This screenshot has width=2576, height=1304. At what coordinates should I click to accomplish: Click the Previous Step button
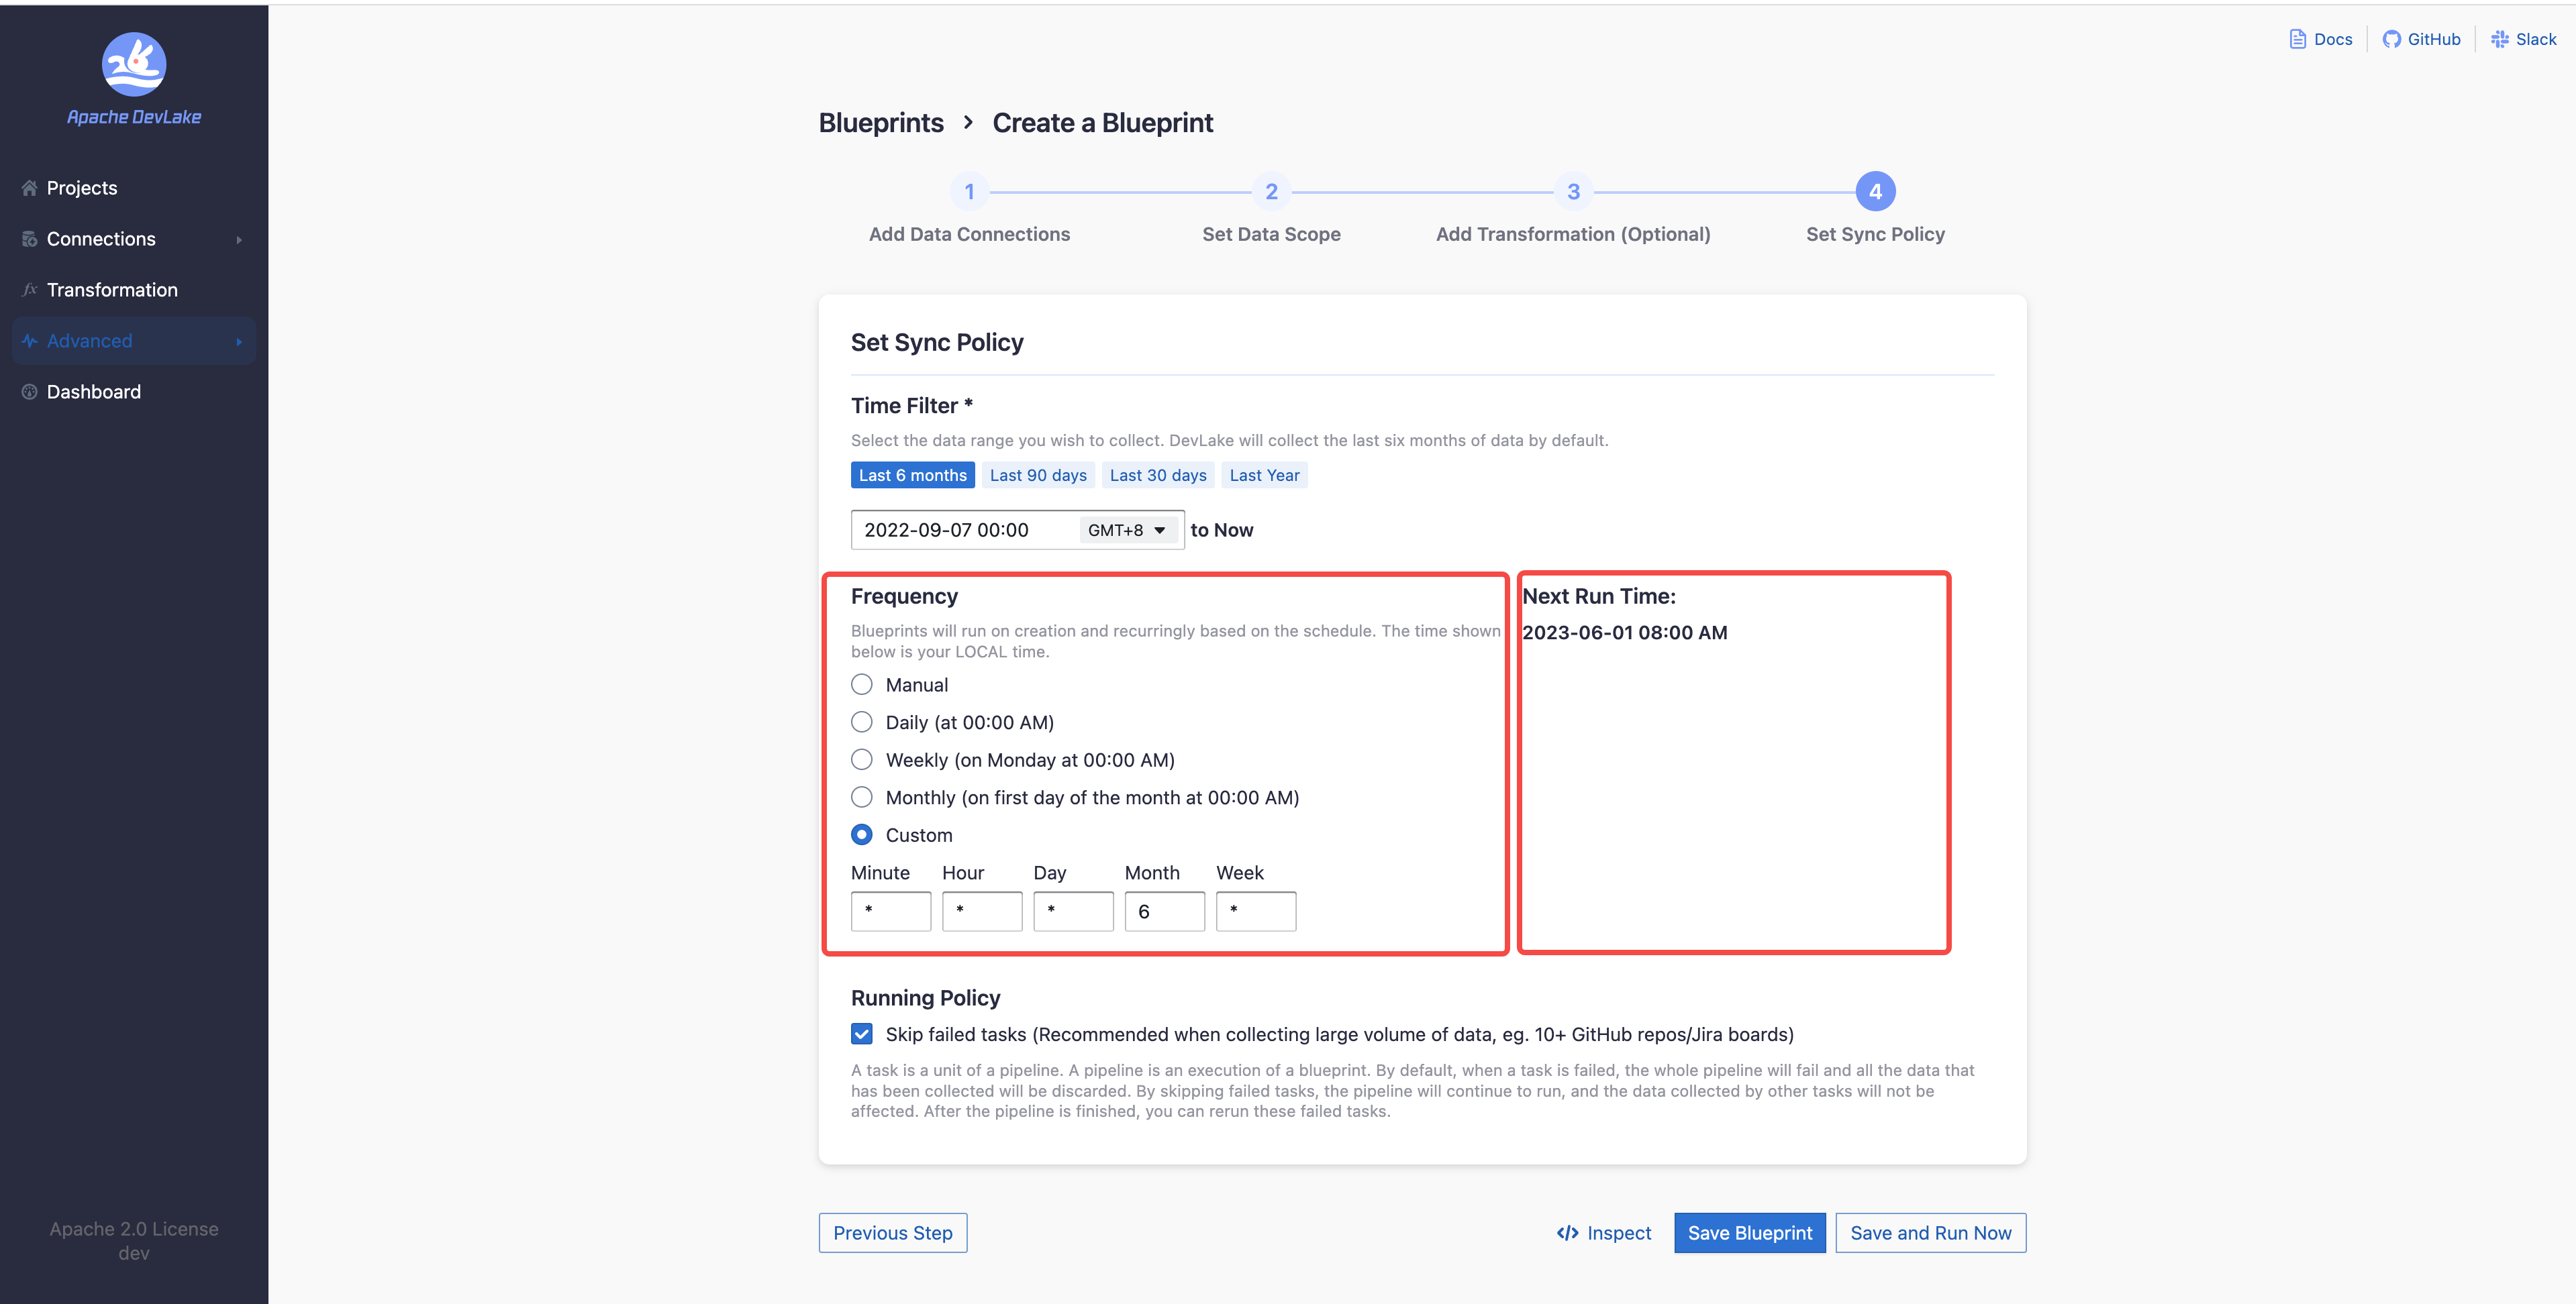[892, 1233]
